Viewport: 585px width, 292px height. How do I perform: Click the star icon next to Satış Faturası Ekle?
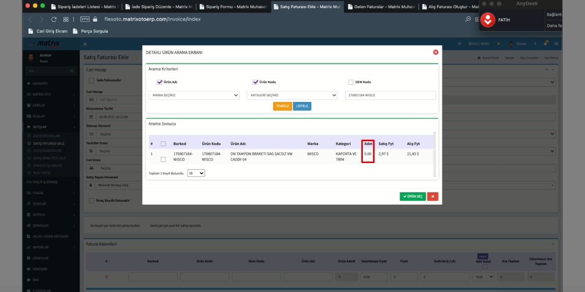135,58
